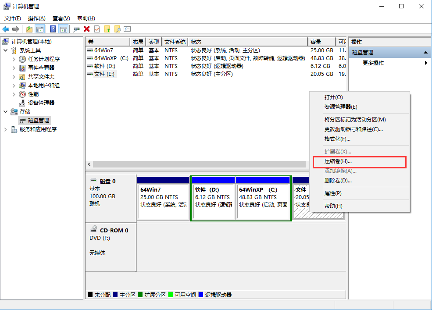The width and height of the screenshot is (432, 310).
Task: Collapse the 磁盘管理 actions panel header
Action: (424, 52)
